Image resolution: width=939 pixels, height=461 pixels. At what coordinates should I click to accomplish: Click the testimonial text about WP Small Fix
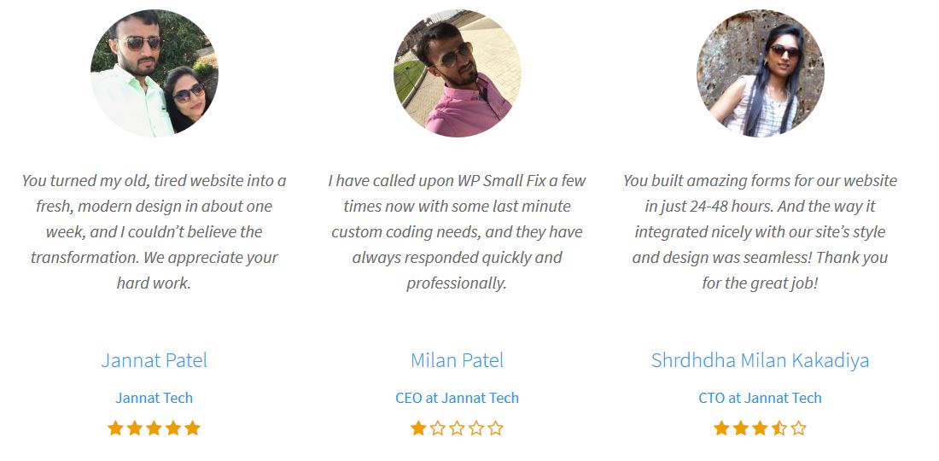[x=457, y=231]
